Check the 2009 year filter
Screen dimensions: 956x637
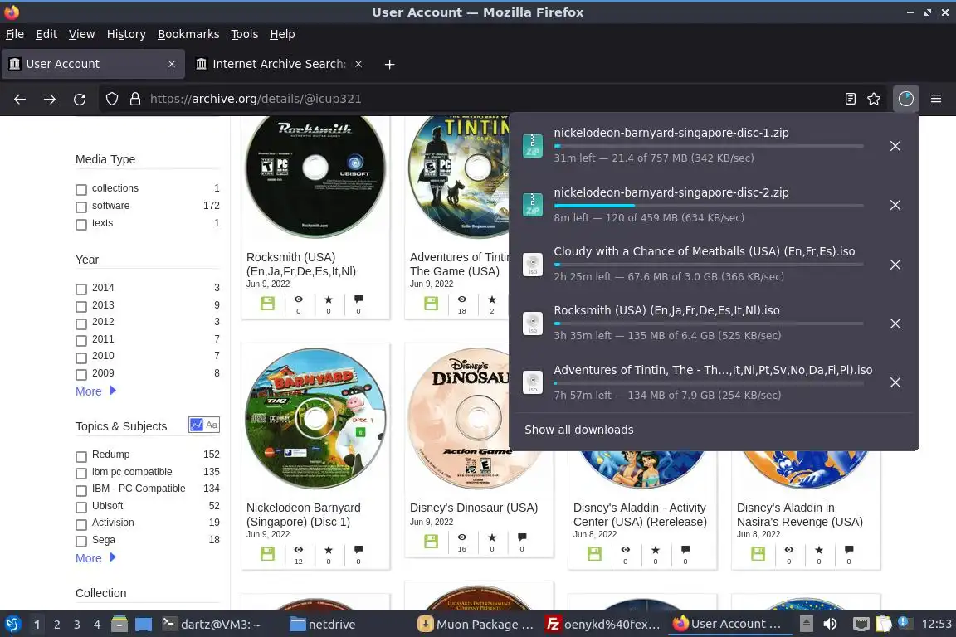click(81, 374)
